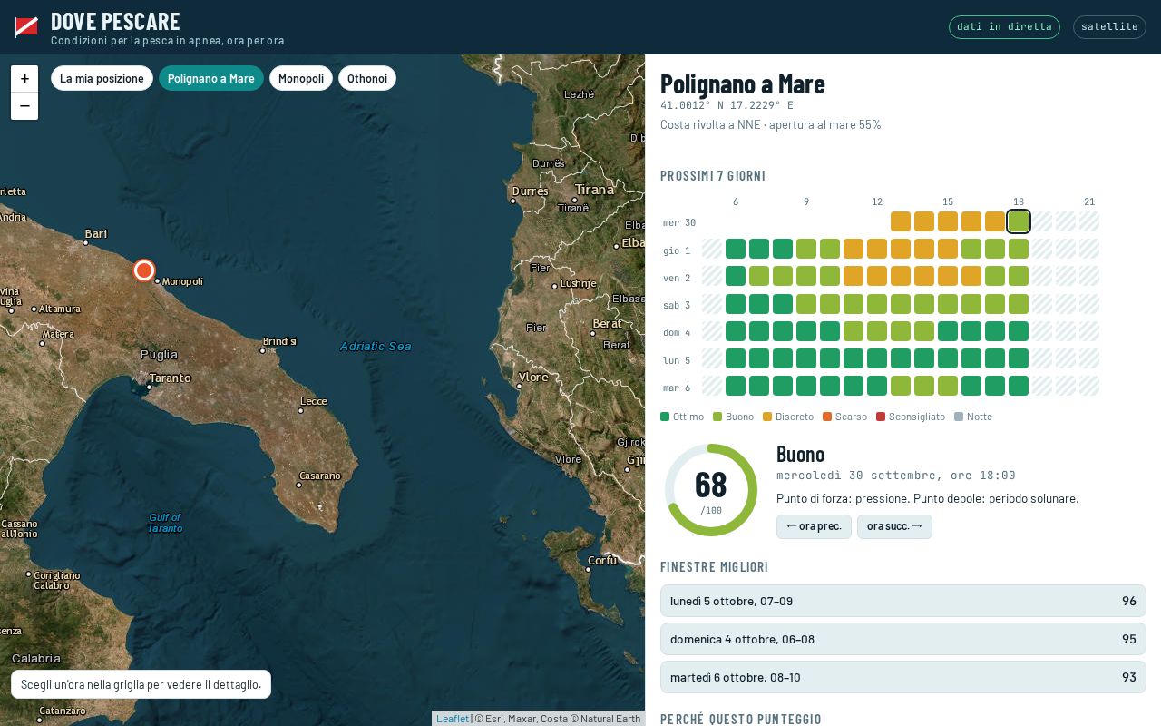Click the 'Perché questo punteggio' heading
The width and height of the screenshot is (1161, 726).
point(741,719)
